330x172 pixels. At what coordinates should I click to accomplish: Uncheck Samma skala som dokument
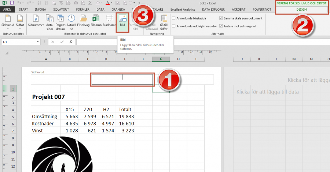point(221,18)
